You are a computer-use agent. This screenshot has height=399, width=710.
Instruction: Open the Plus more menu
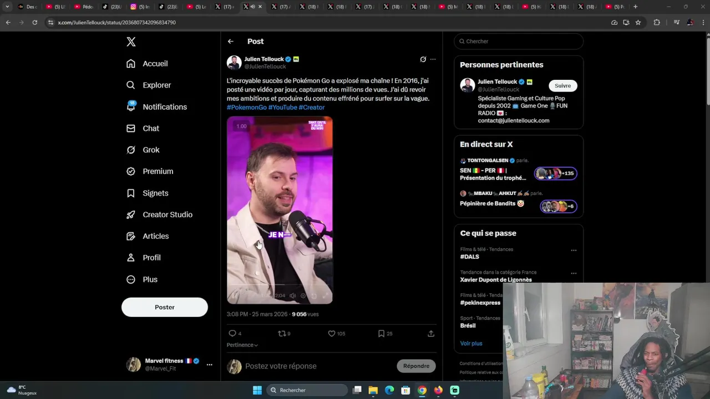(141, 279)
